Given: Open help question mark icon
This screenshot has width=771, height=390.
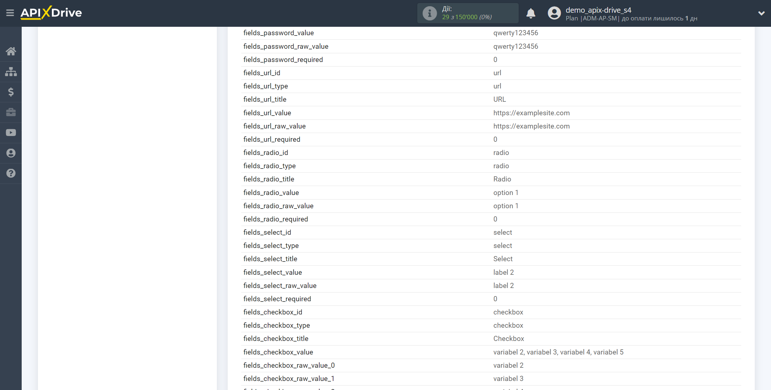Looking at the screenshot, I should pyautogui.click(x=11, y=173).
